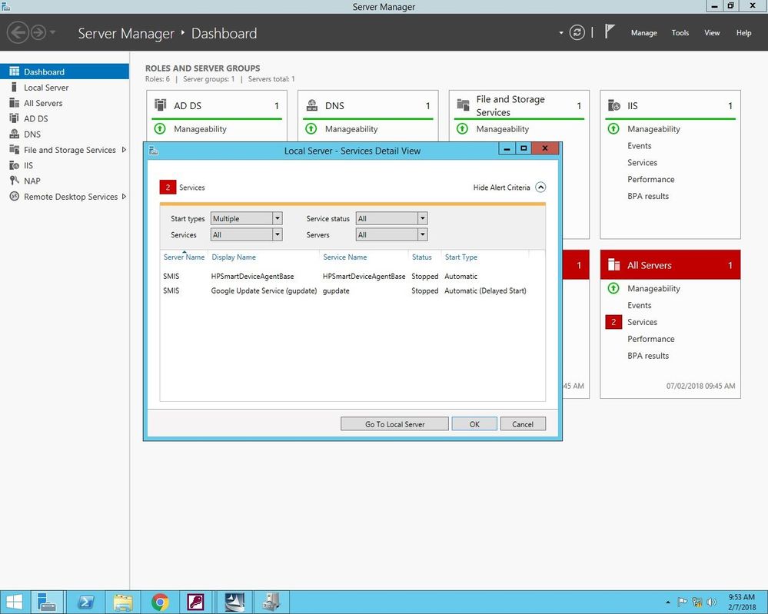Open AD DS in the sidebar
This screenshot has height=614, width=768.
(x=64, y=118)
